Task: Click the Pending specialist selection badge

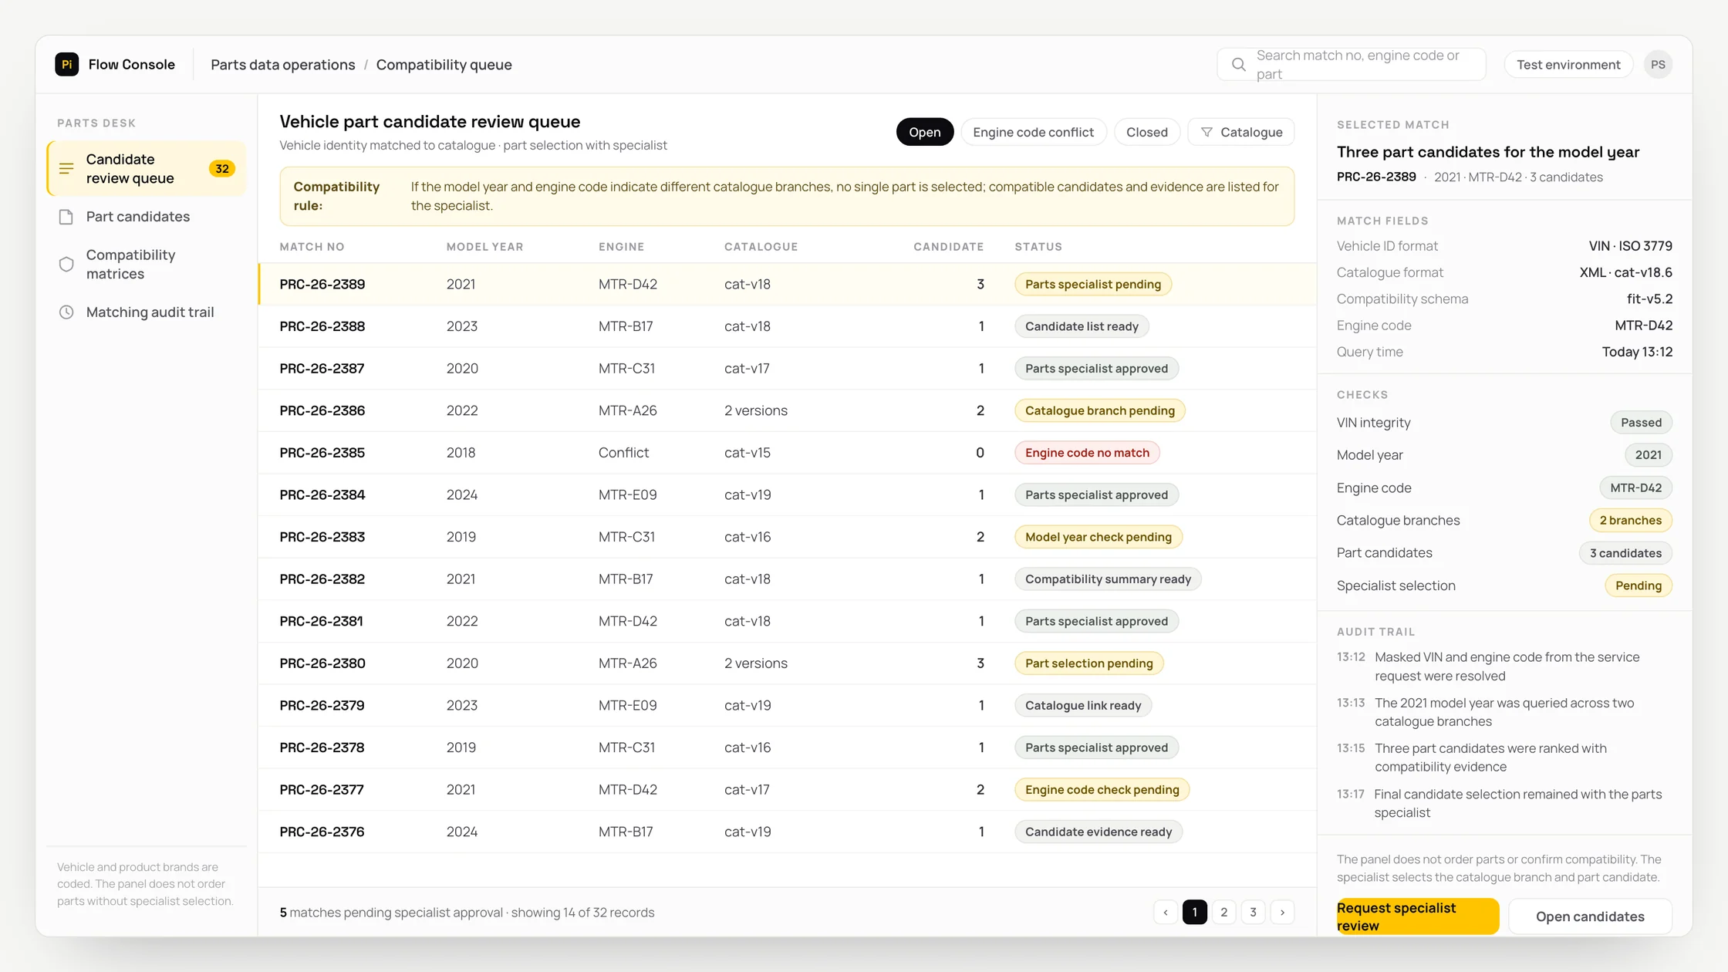Action: tap(1638, 586)
